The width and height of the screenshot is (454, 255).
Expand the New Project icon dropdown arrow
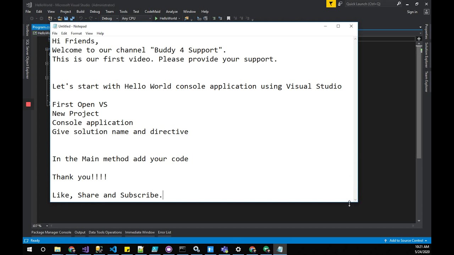tap(55, 18)
